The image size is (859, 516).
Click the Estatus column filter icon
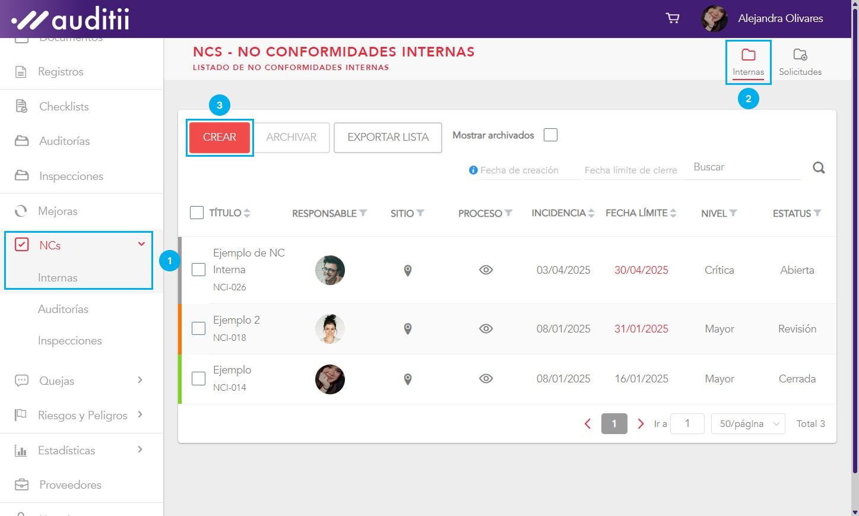point(817,213)
